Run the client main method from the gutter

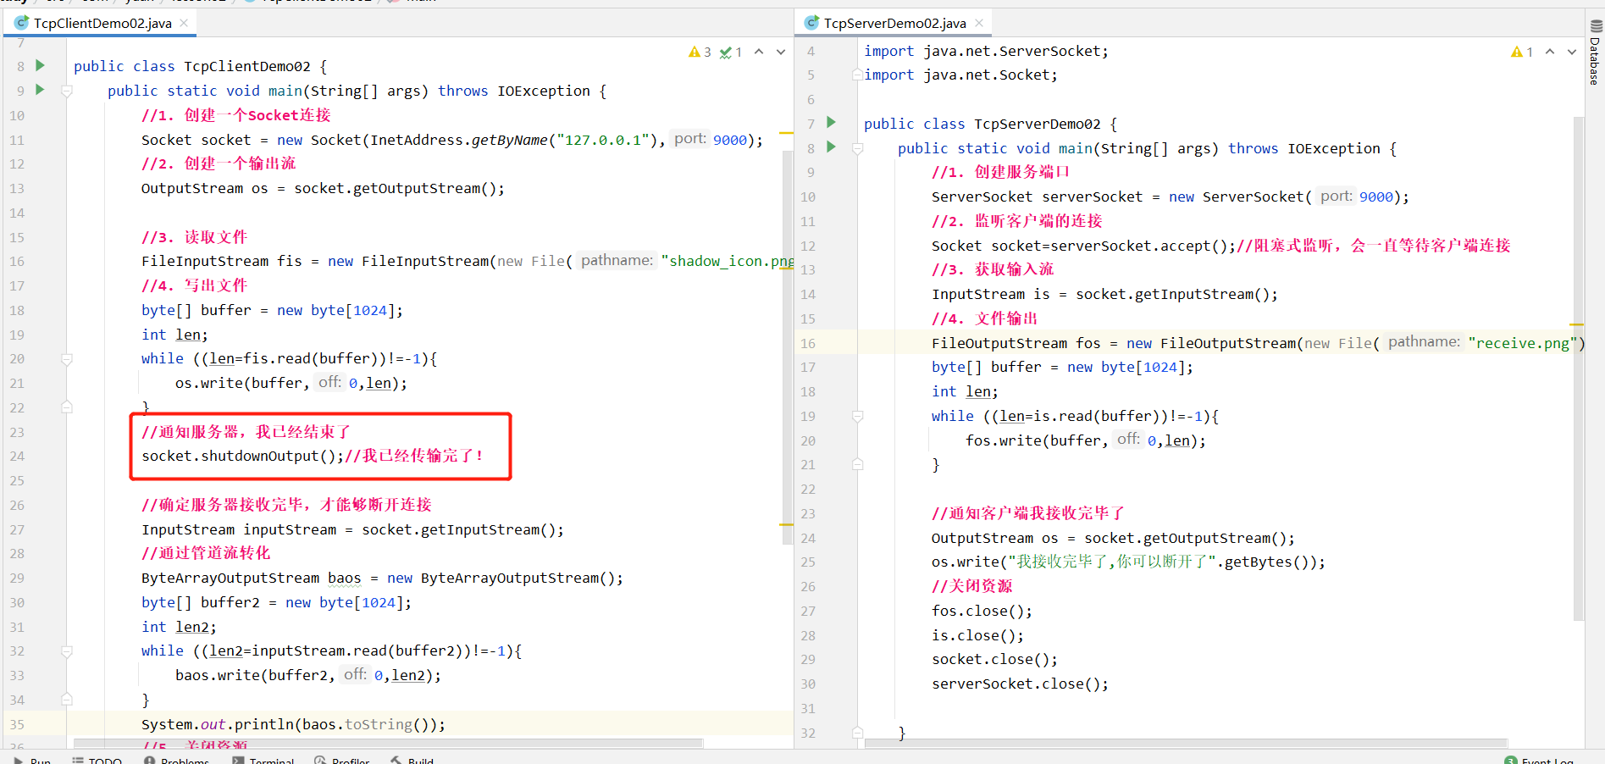coord(40,89)
